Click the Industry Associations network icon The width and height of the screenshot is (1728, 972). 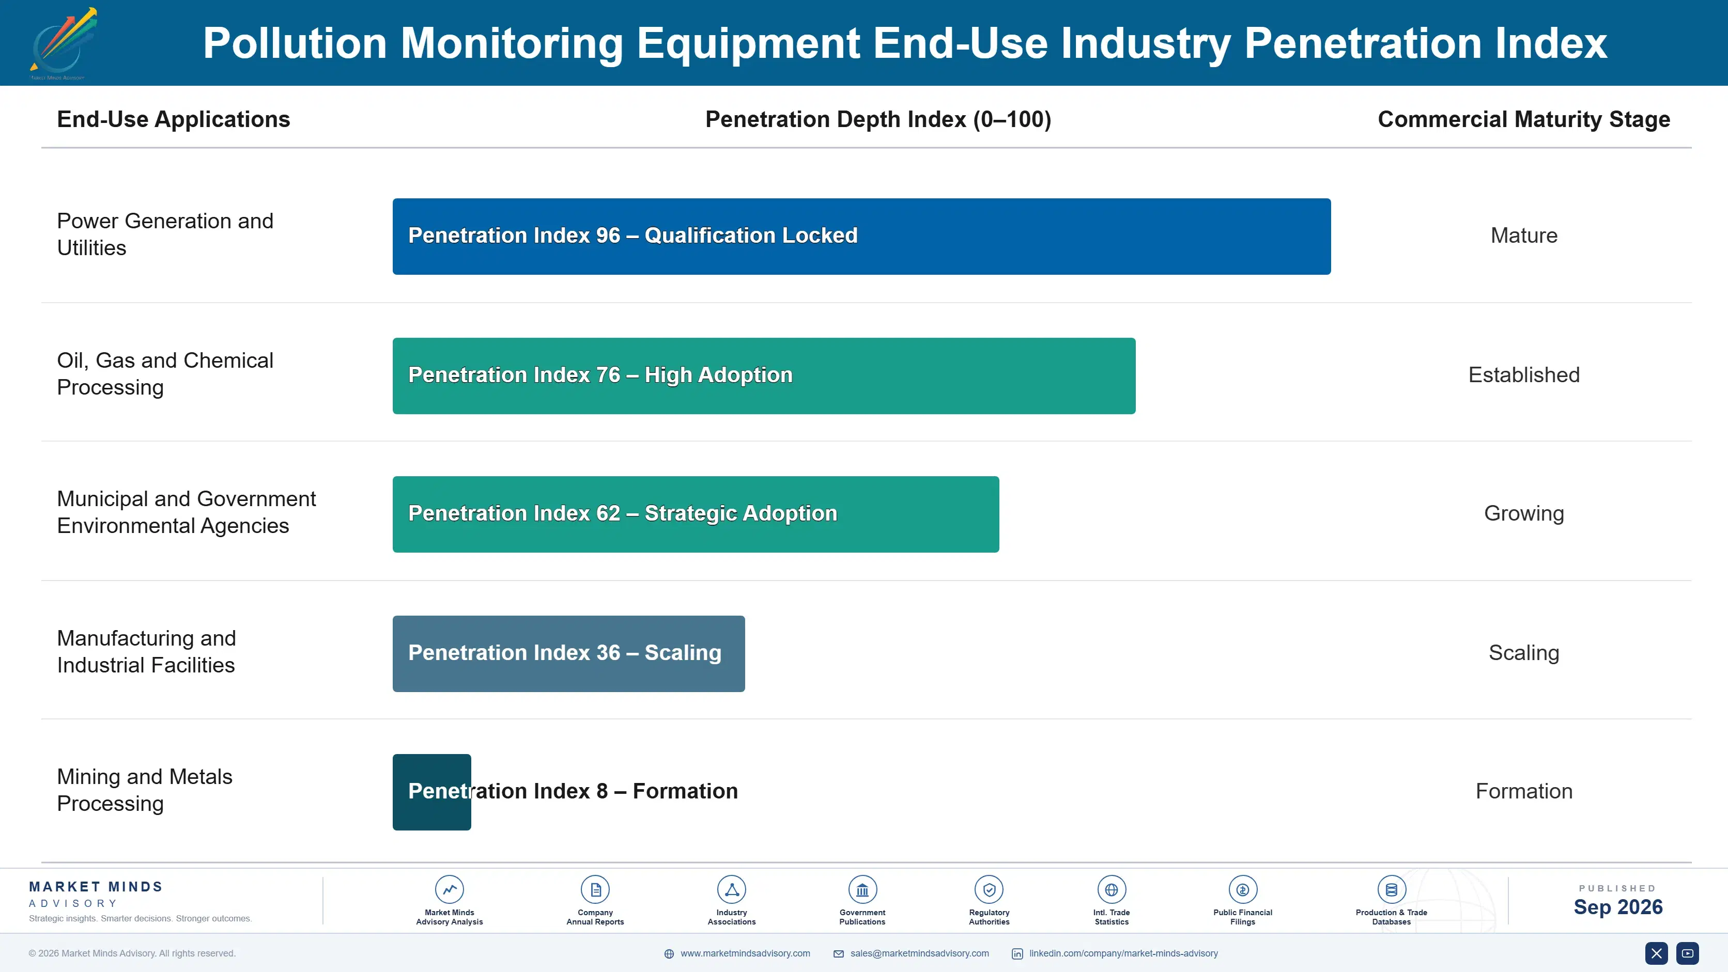coord(731,889)
